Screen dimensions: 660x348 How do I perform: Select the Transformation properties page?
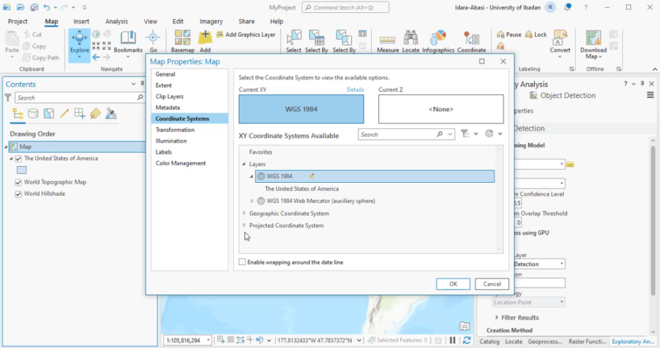(x=189, y=130)
